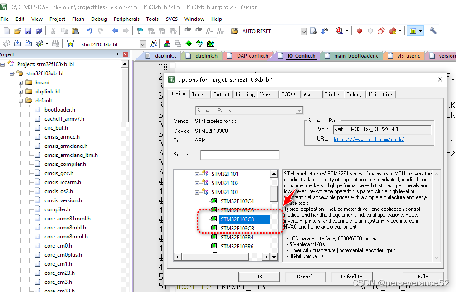Open the Flash menu
456x292 pixels.
coord(78,19)
